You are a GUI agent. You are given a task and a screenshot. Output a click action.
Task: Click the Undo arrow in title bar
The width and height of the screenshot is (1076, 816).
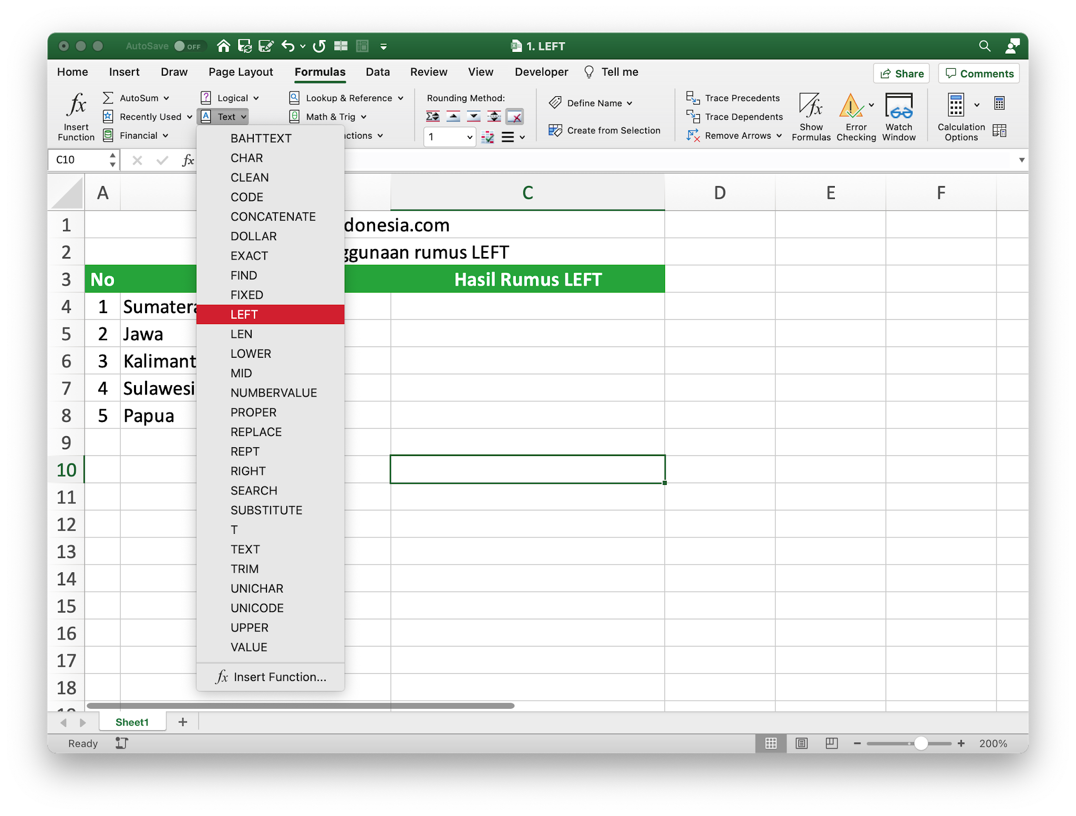pyautogui.click(x=287, y=46)
